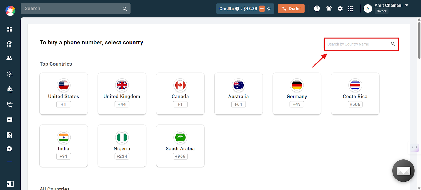
Task: Open the phone numbers dialpad sidebar icon
Action: tap(9, 44)
